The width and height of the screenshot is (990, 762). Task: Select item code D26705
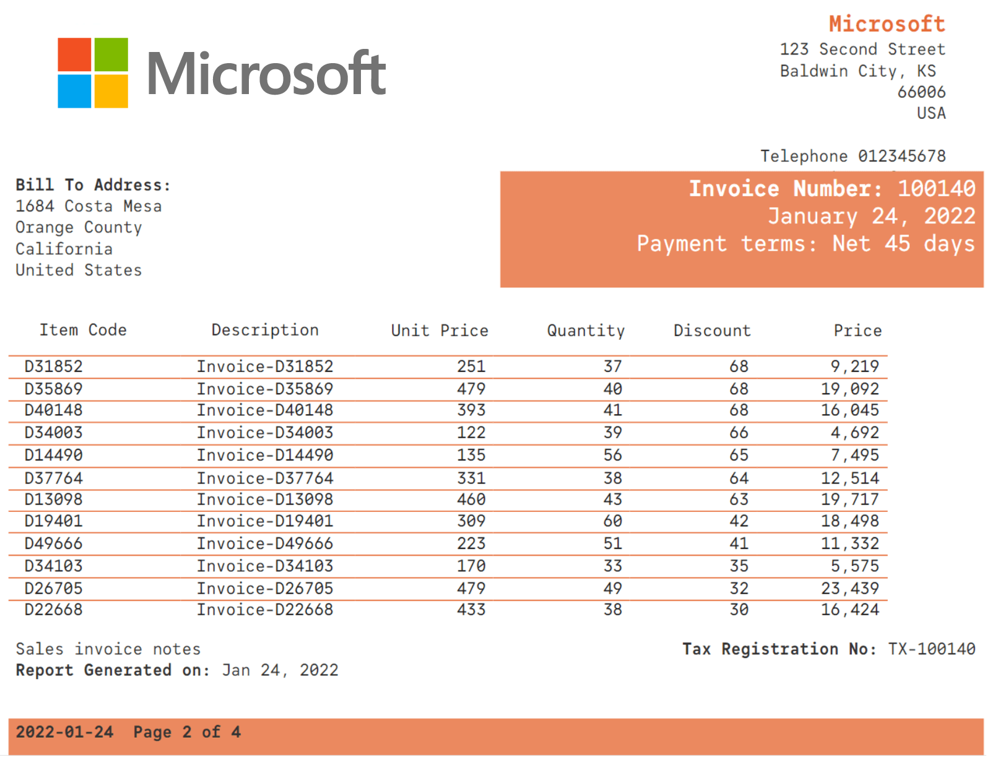coord(53,588)
